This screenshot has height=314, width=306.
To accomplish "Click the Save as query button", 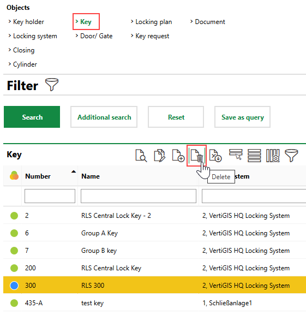I will [x=242, y=117].
